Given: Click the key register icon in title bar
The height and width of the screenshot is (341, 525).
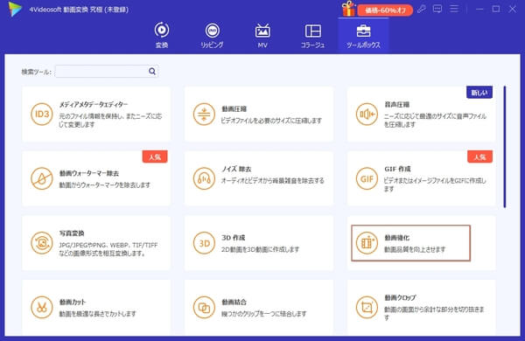Looking at the screenshot, I should (x=421, y=9).
